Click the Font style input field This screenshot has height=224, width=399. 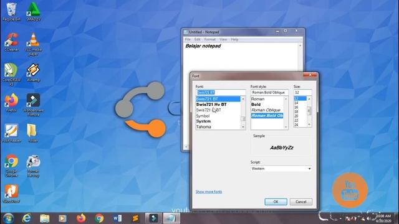[x=269, y=93]
